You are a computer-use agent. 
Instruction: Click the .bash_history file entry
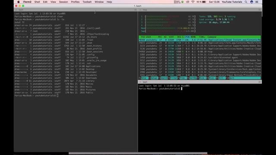tap(94, 46)
